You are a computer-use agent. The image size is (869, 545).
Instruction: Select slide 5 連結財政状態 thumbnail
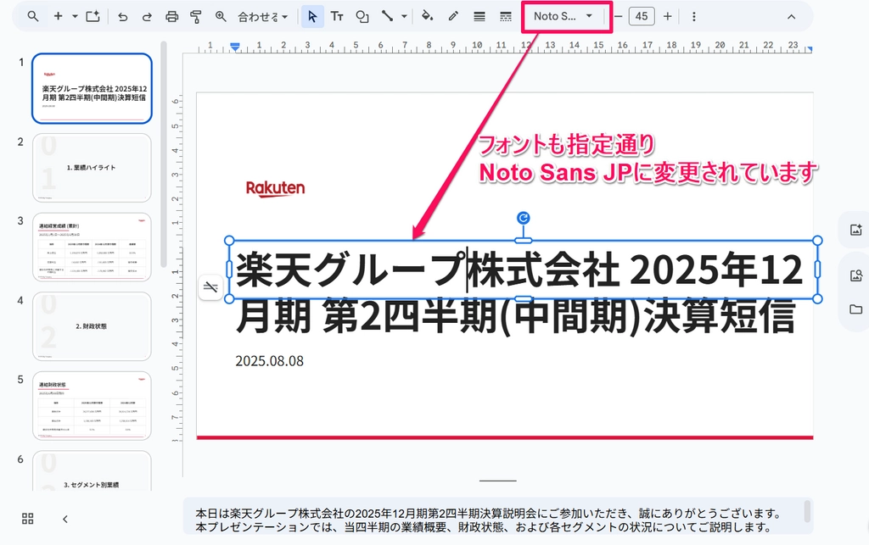[92, 405]
